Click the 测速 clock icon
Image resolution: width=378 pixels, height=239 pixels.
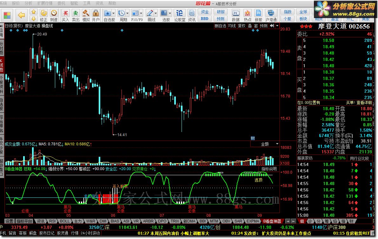pyautogui.click(x=54, y=13)
